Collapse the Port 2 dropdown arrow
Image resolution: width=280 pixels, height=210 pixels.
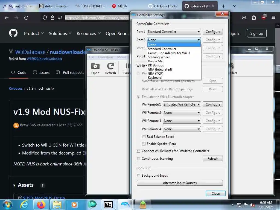[199, 40]
